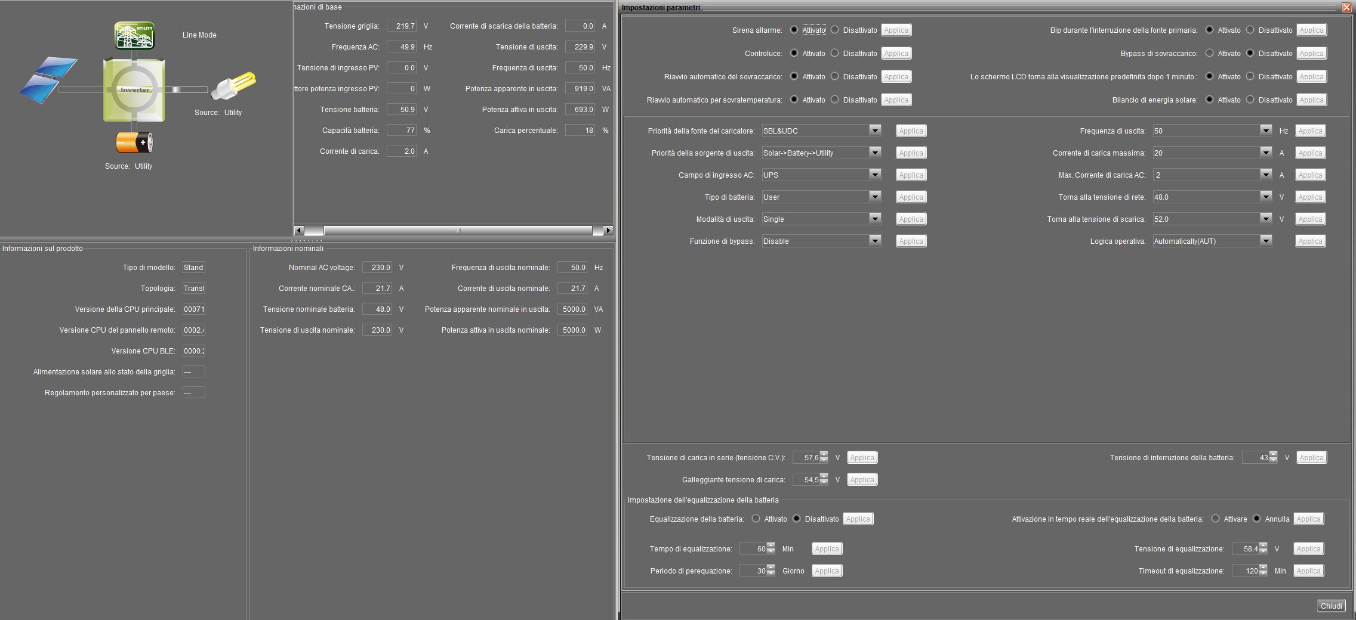Decrease Timeout di equalizzazione value
This screenshot has height=620, width=1356.
[x=1263, y=573]
